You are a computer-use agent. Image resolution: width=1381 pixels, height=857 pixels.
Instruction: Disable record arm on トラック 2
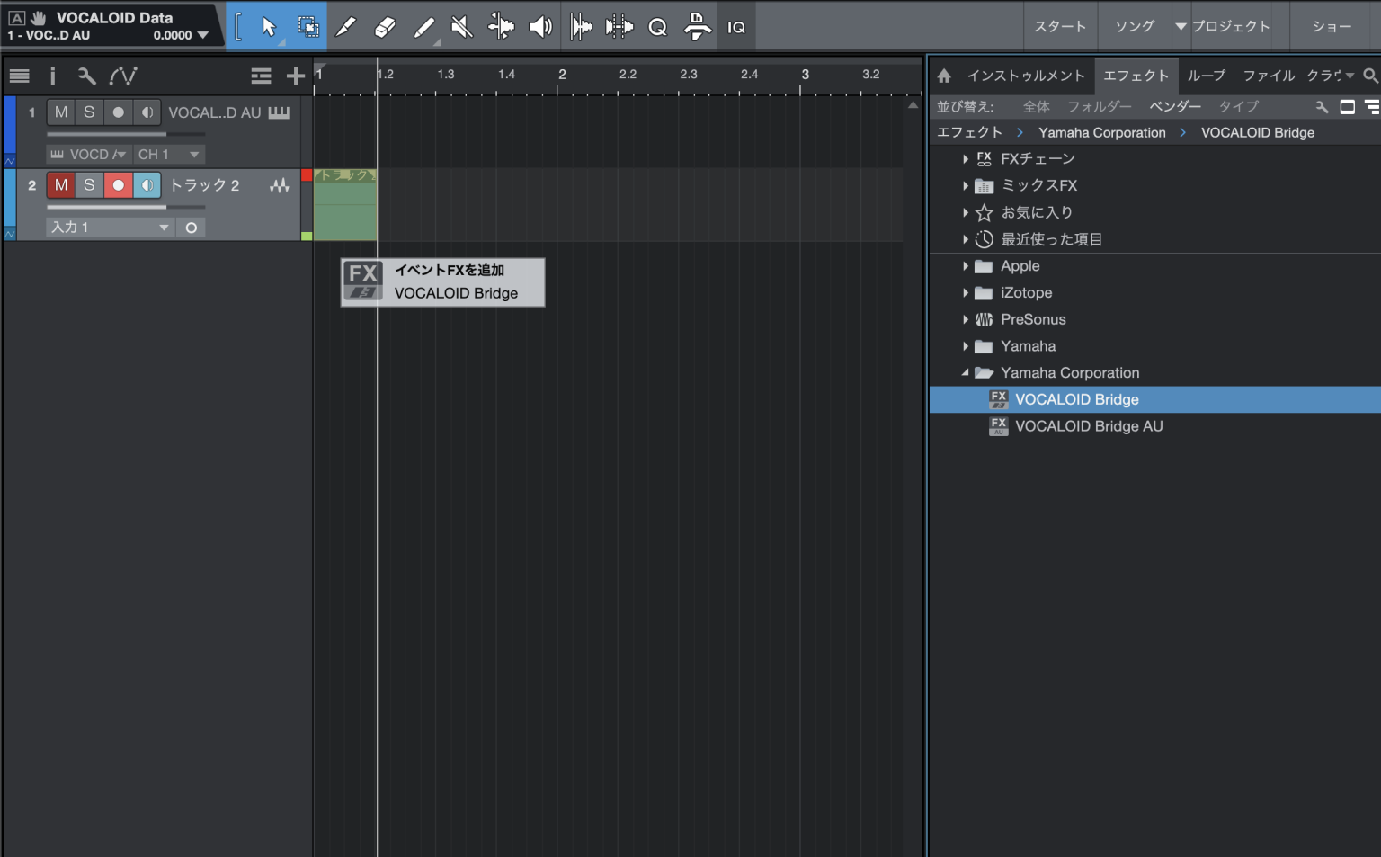[118, 185]
